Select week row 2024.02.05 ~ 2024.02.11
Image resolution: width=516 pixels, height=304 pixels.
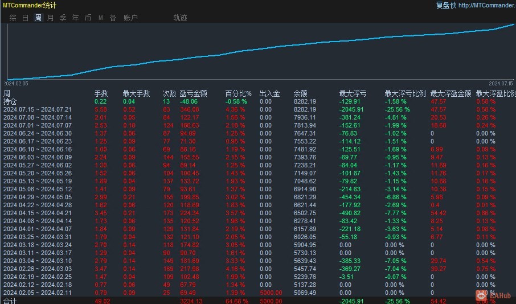258,293
